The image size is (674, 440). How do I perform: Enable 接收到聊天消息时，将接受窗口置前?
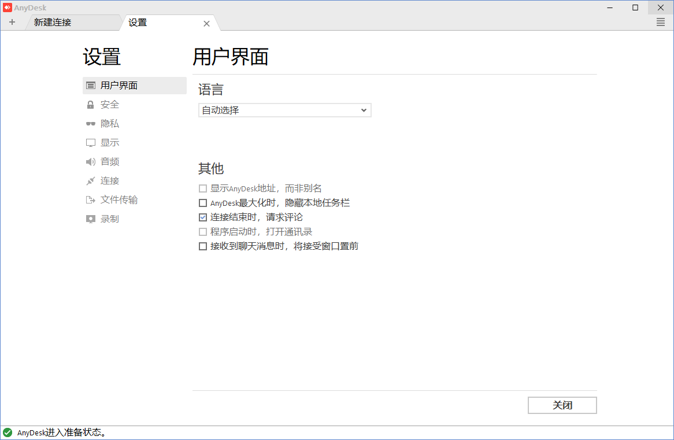click(203, 246)
